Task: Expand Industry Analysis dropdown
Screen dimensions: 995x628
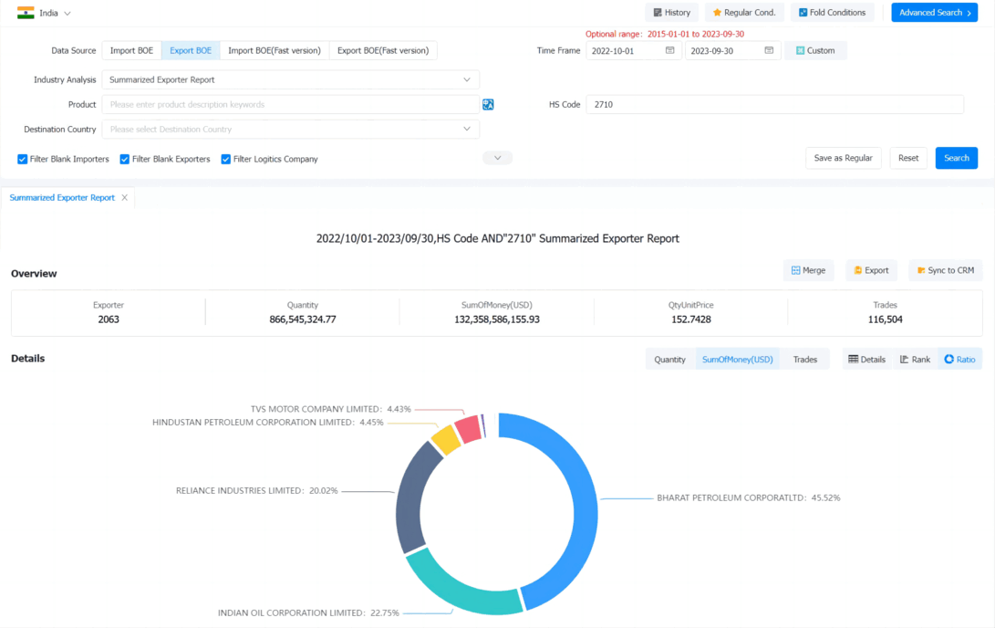Action: 291,79
